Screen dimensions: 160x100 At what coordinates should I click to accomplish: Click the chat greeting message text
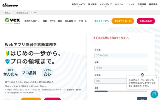pos(142,83)
